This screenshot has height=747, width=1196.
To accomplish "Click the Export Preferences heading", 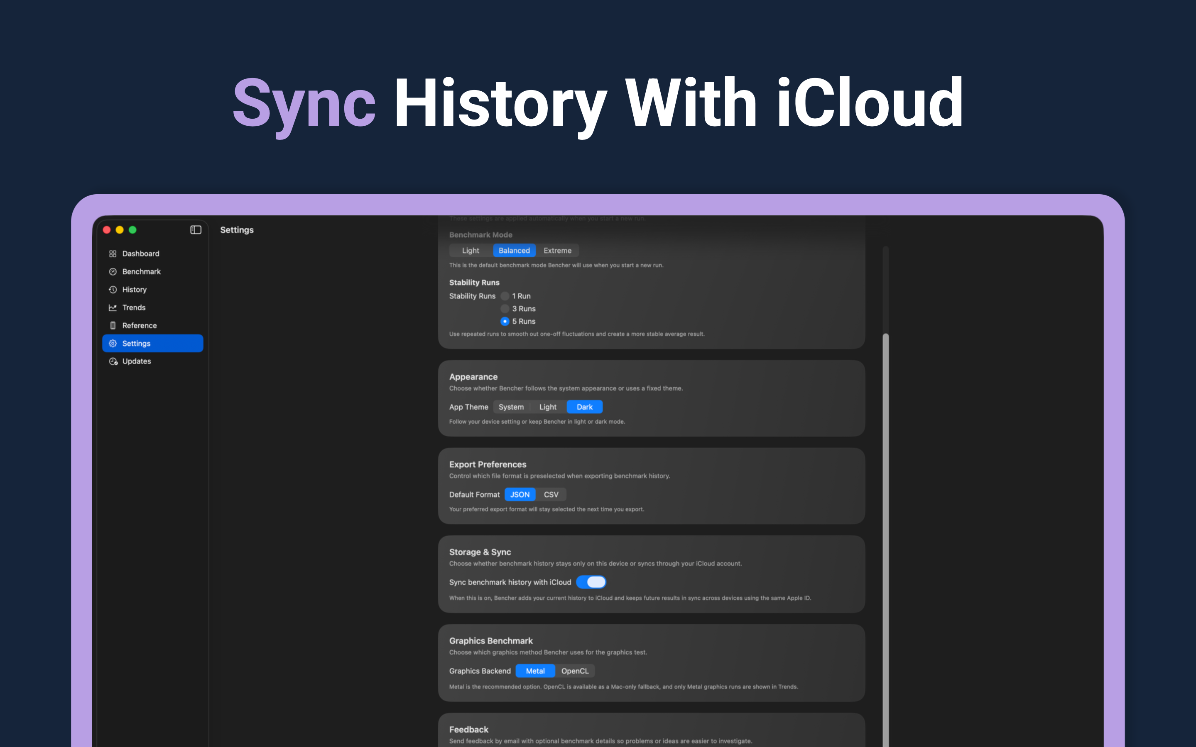I will [x=488, y=464].
